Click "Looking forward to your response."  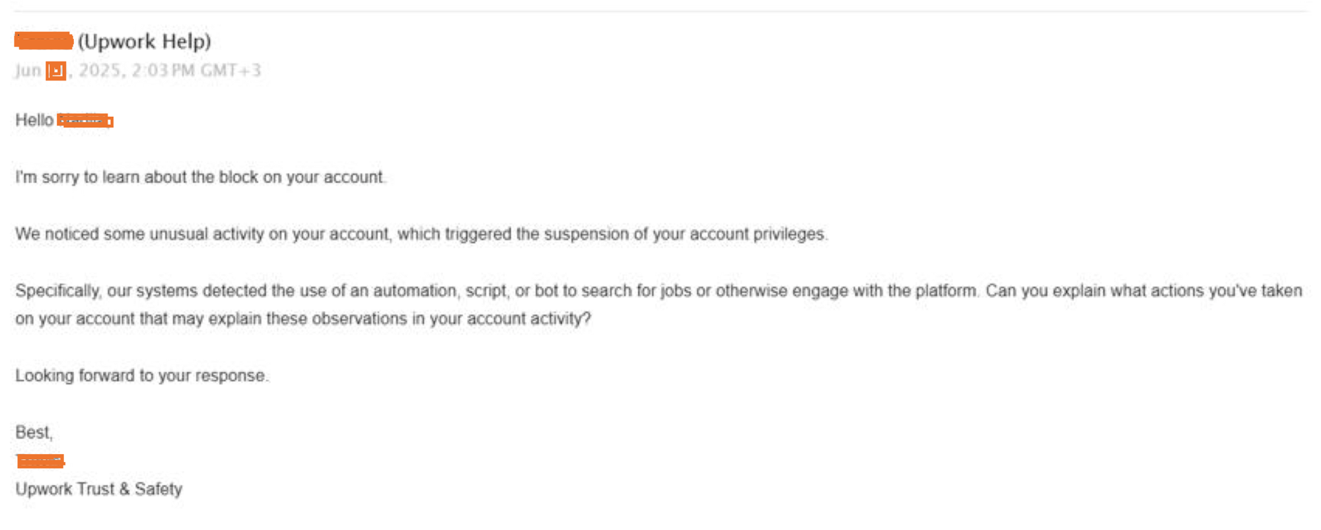(142, 375)
